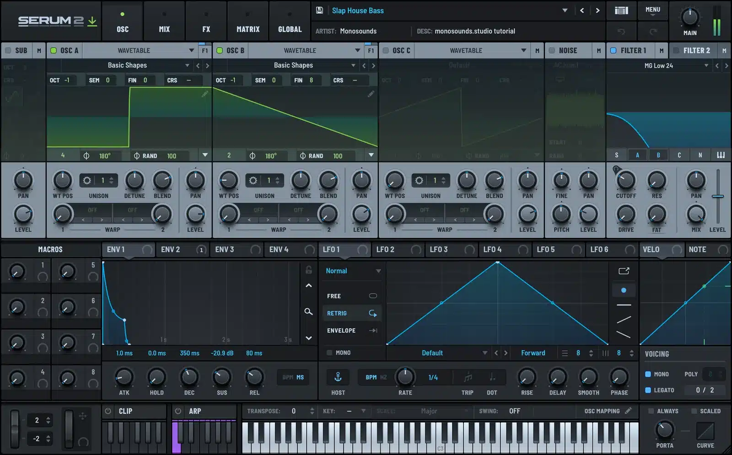The height and width of the screenshot is (455, 732).
Task: Click the OSC B waveform edit pencil icon
Action: pyautogui.click(x=371, y=94)
